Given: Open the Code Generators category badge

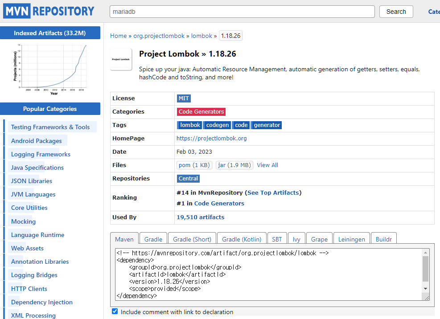Looking at the screenshot, I should pyautogui.click(x=201, y=112).
